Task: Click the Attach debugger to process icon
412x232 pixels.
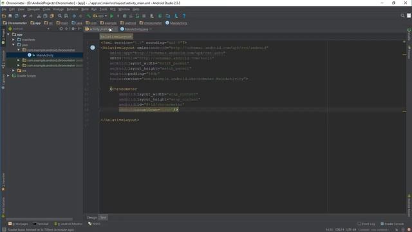Action: click(137, 16)
